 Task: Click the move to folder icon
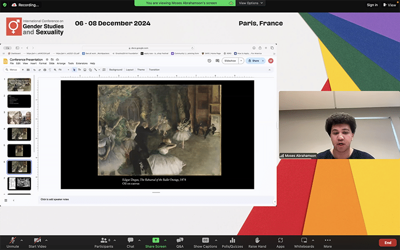click(x=52, y=59)
